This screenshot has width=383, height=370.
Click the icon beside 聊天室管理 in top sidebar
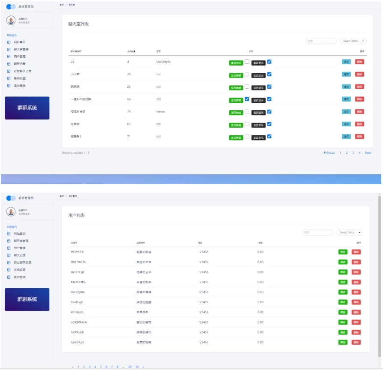[x=9, y=50]
